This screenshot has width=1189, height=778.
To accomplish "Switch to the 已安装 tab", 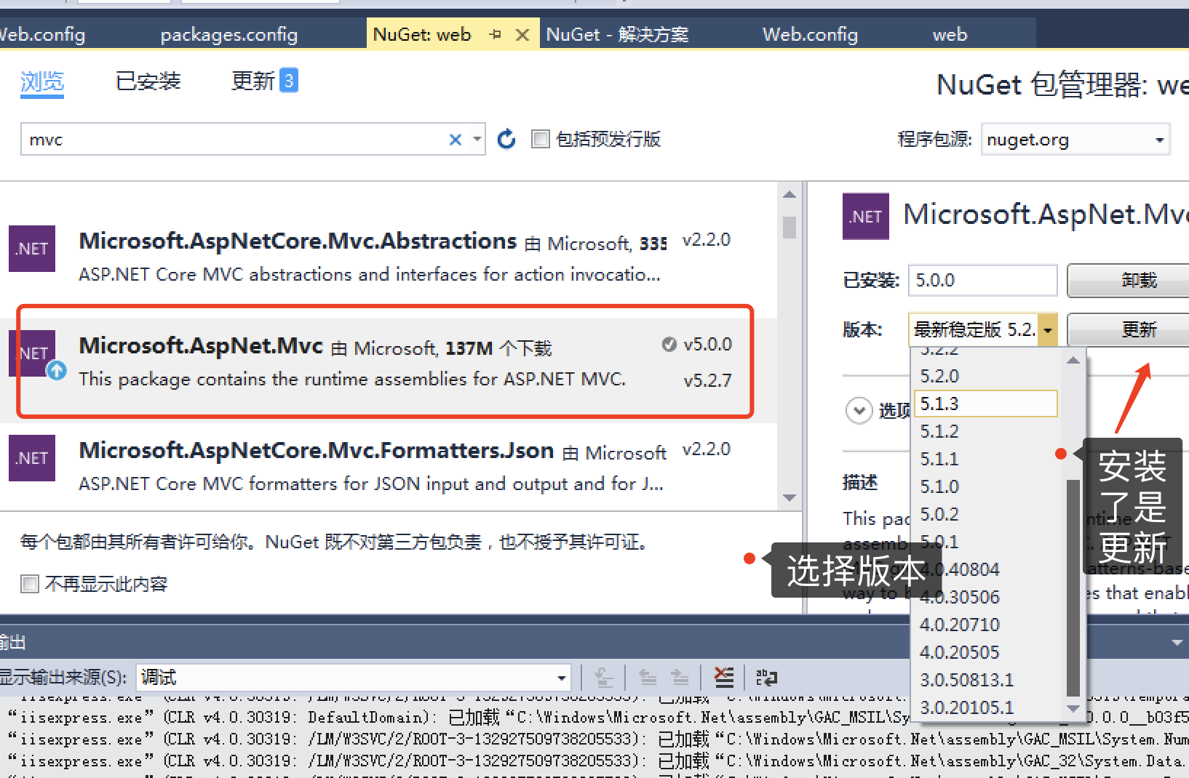I will point(148,81).
